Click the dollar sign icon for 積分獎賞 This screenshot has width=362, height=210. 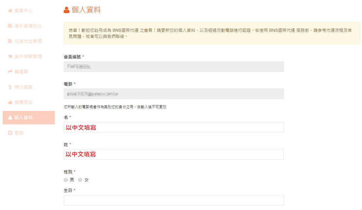[x=10, y=87]
